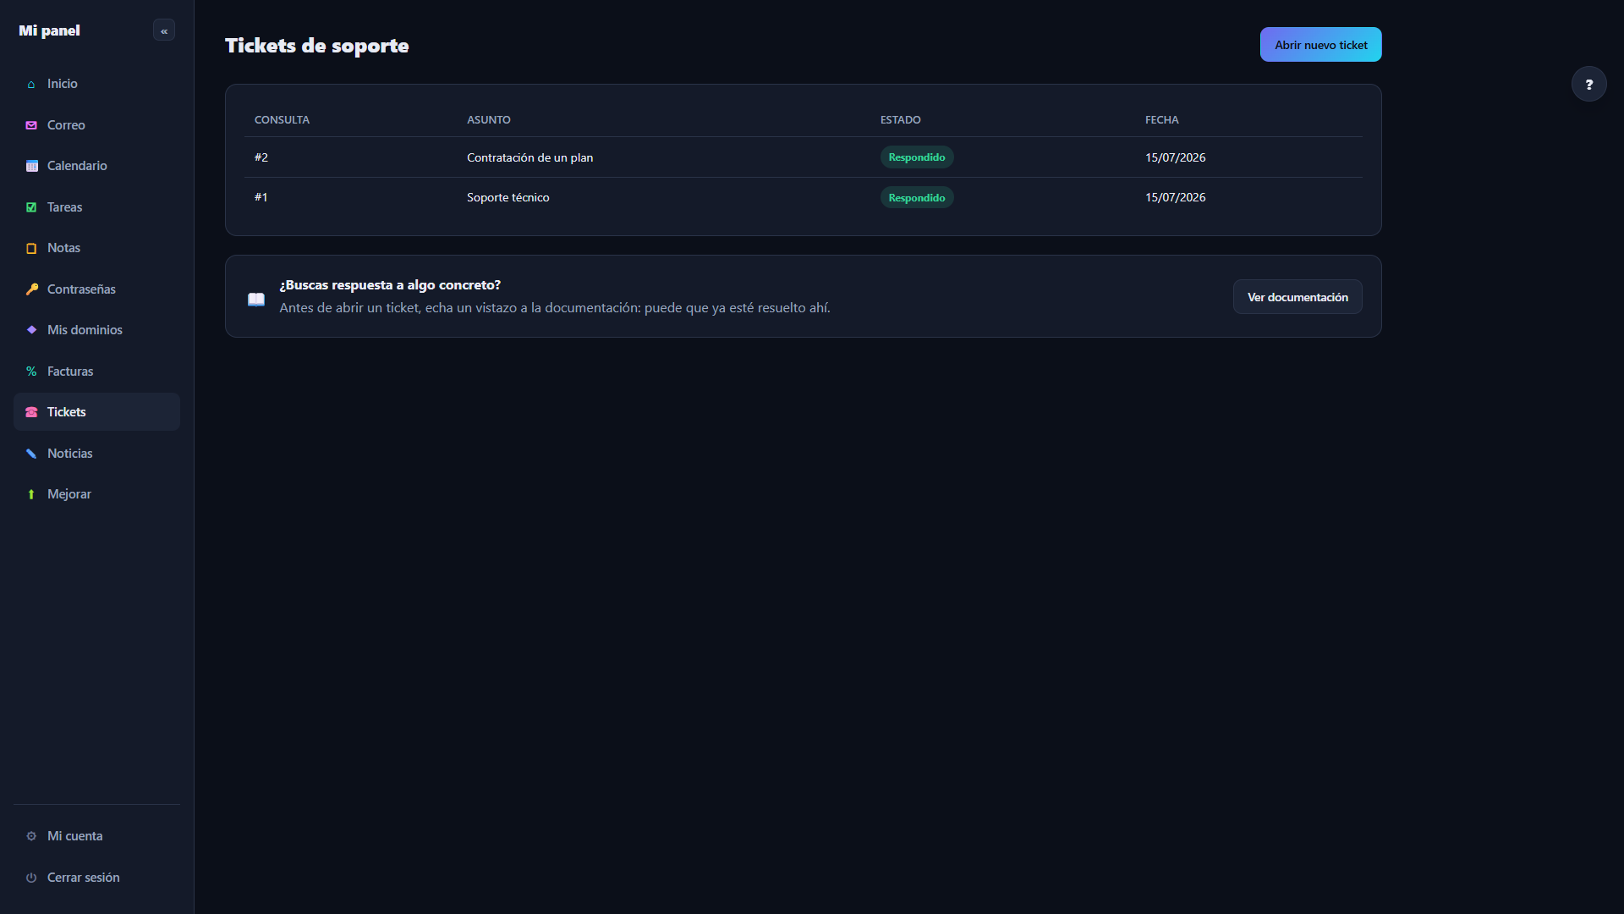The height and width of the screenshot is (914, 1624).
Task: Open ticket #1 in the table
Action: tap(803, 197)
